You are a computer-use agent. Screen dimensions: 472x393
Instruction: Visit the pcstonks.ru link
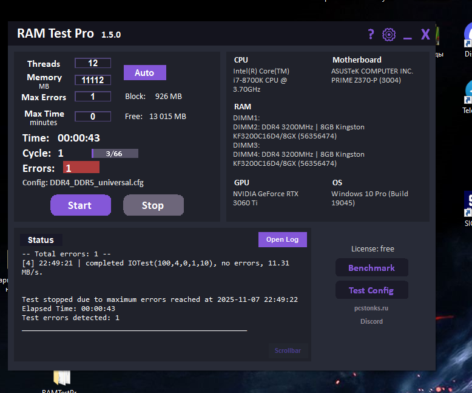pos(371,309)
